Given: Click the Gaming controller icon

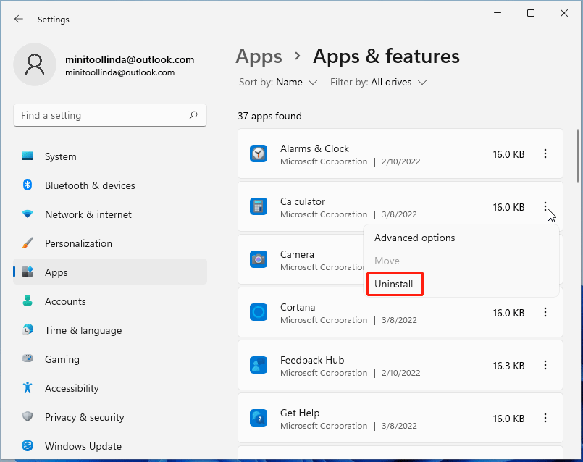Looking at the screenshot, I should [28, 358].
